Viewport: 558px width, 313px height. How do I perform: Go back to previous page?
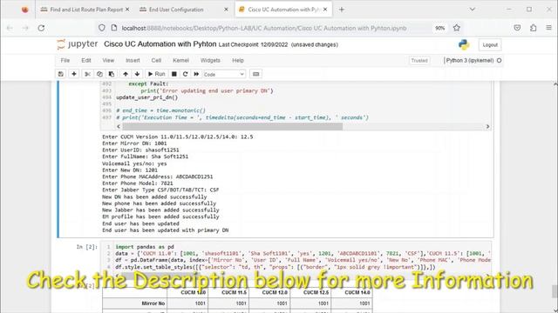pyautogui.click(x=10, y=28)
